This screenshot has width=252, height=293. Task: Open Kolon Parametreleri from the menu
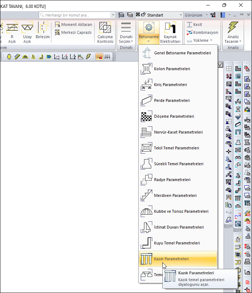(x=178, y=69)
